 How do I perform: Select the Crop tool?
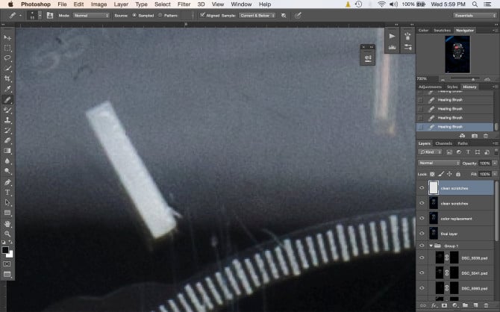(7, 78)
